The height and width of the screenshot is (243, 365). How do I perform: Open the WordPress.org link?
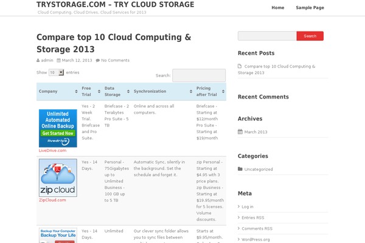255,239
